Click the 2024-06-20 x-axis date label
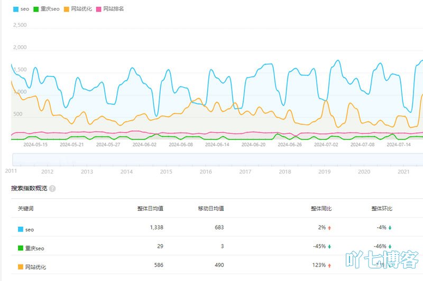Viewport: 423px width, 281px height. (253, 144)
